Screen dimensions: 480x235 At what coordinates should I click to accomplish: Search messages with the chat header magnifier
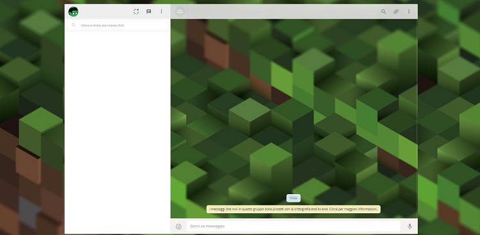coord(383,11)
